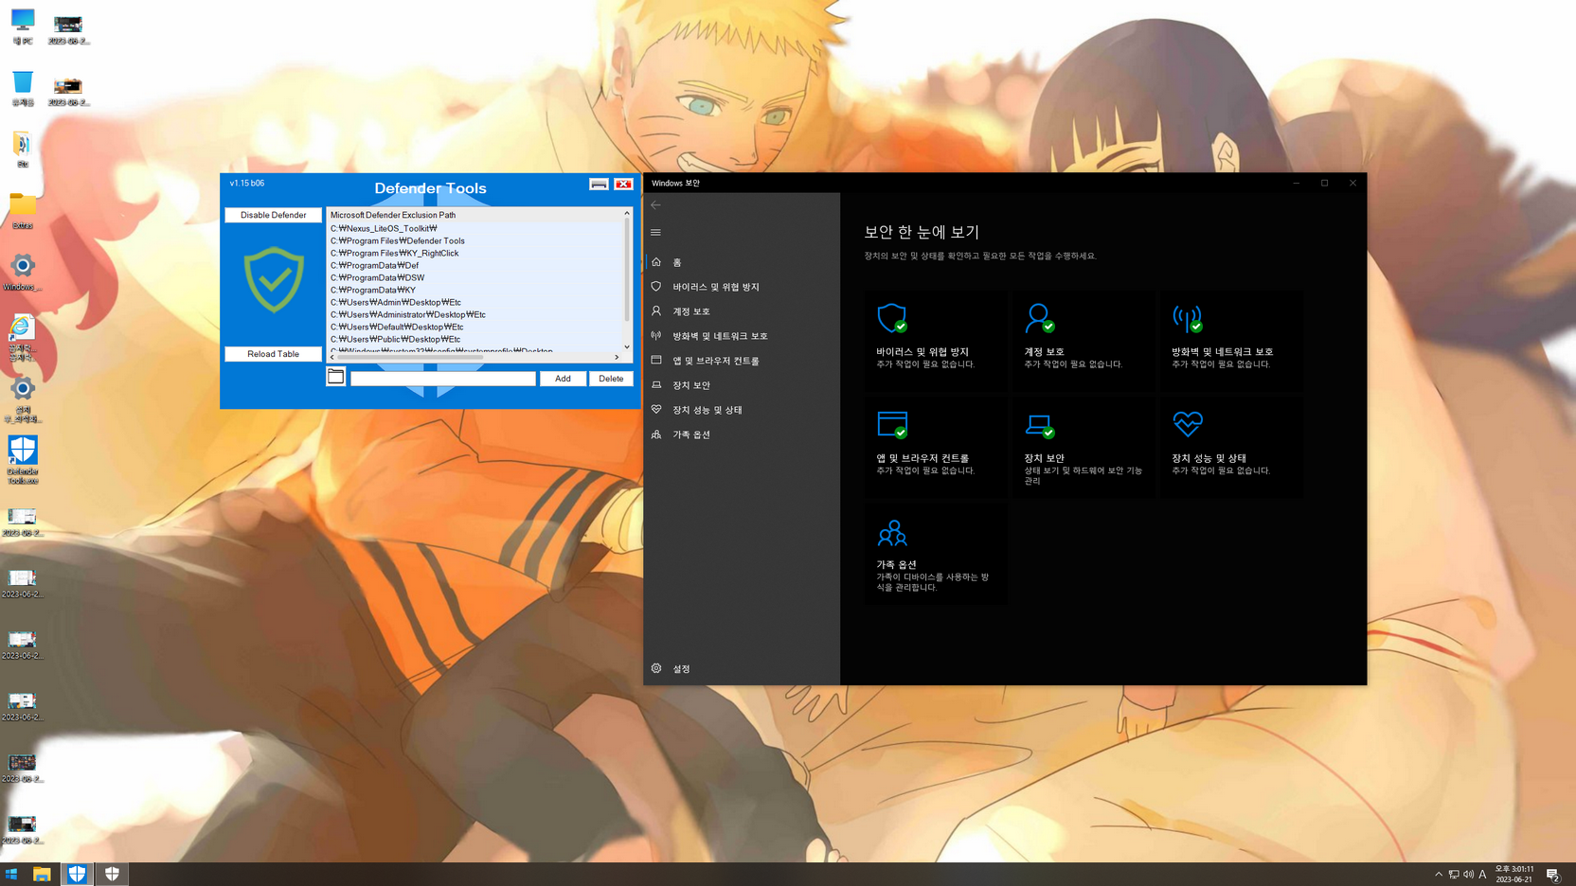The width and height of the screenshot is (1576, 886).
Task: Switch to the Windows Security taskbar button
Action: pyautogui.click(x=112, y=874)
